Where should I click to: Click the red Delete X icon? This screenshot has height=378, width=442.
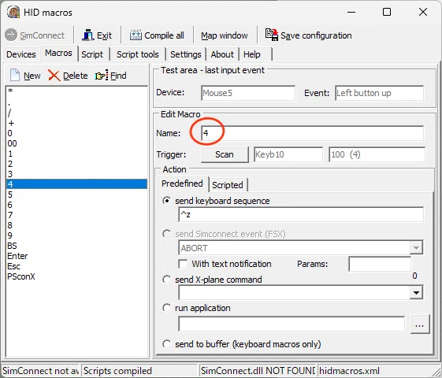54,75
